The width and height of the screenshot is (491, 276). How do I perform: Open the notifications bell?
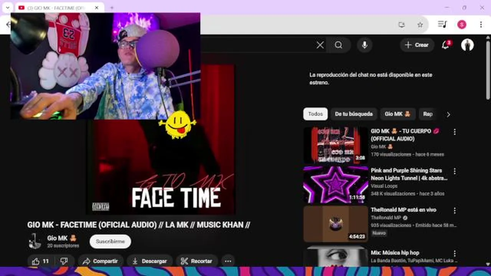(445, 45)
